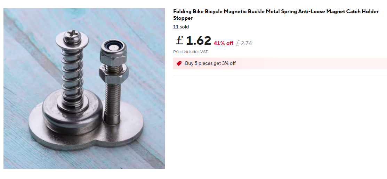387x179 pixels.
Task: Click the red discount tag icon
Action: tap(179, 63)
